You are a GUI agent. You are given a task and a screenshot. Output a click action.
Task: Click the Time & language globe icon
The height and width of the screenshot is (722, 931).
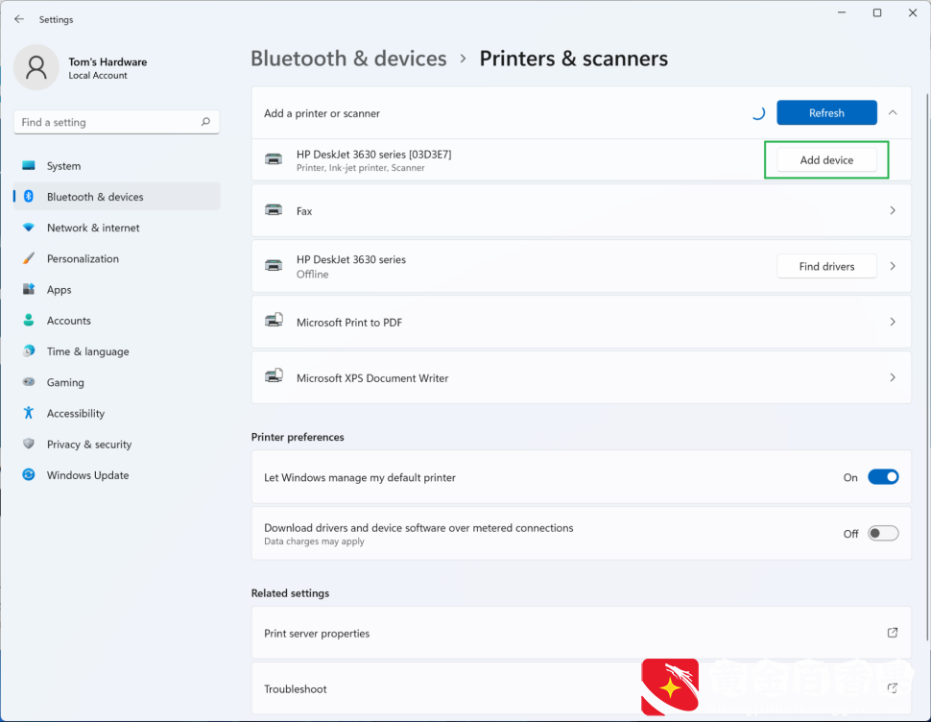(x=29, y=350)
